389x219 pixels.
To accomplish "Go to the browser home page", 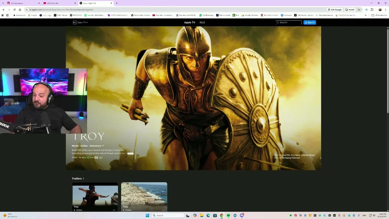I will [x=20, y=10].
